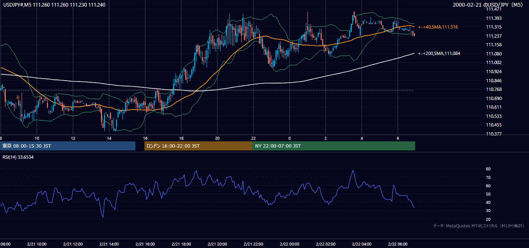Image resolution: width=529 pixels, height=248 pixels.
Task: Click the bottom time label 2/21 20:00
Action: tap(217, 244)
